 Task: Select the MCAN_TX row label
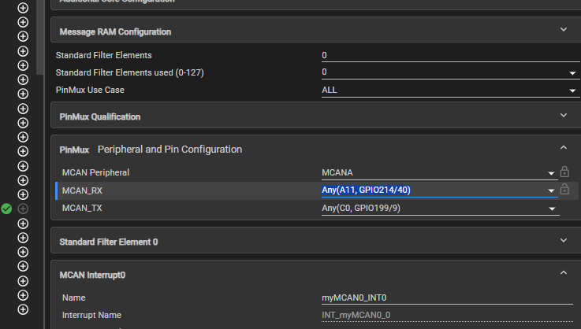82,209
